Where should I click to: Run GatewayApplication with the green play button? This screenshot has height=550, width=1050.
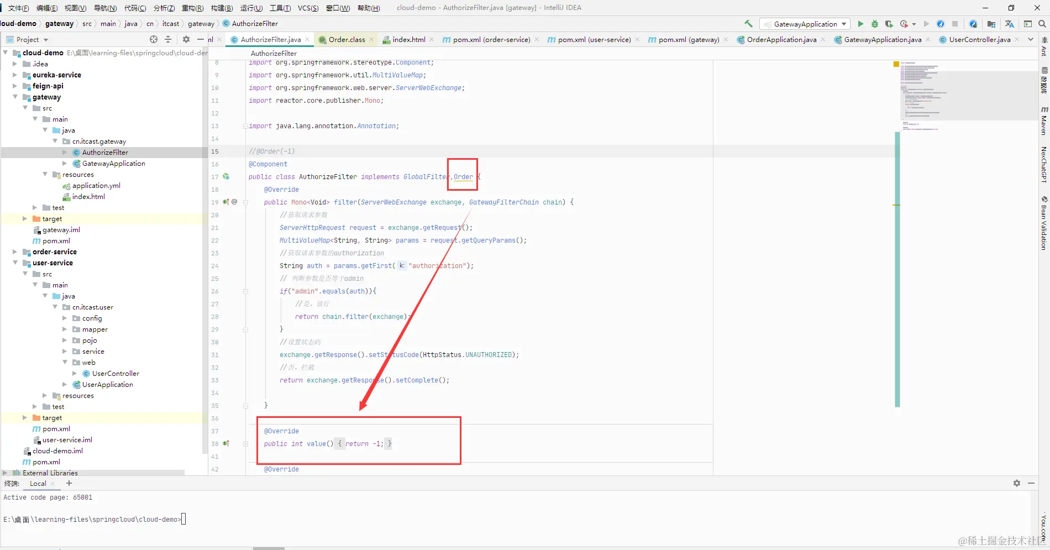pyautogui.click(x=860, y=24)
